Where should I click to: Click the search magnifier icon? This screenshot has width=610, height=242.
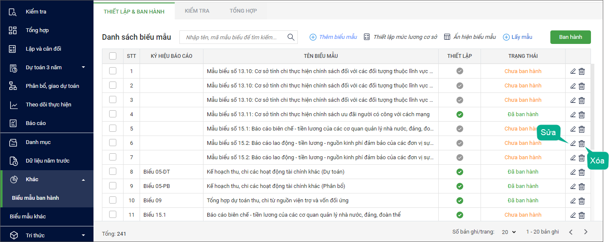291,37
